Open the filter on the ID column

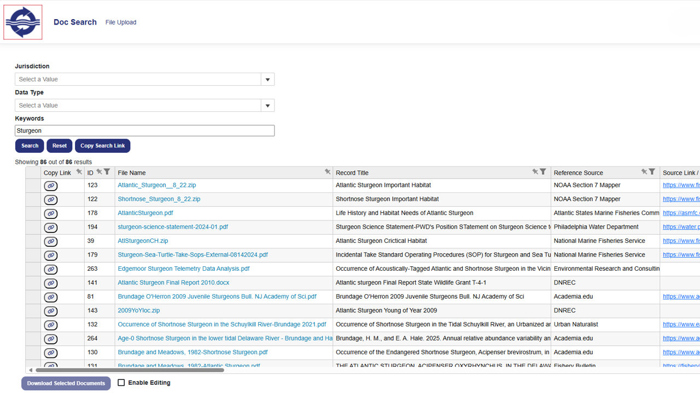pos(107,172)
